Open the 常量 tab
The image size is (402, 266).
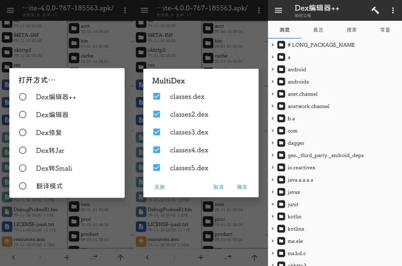pyautogui.click(x=385, y=30)
